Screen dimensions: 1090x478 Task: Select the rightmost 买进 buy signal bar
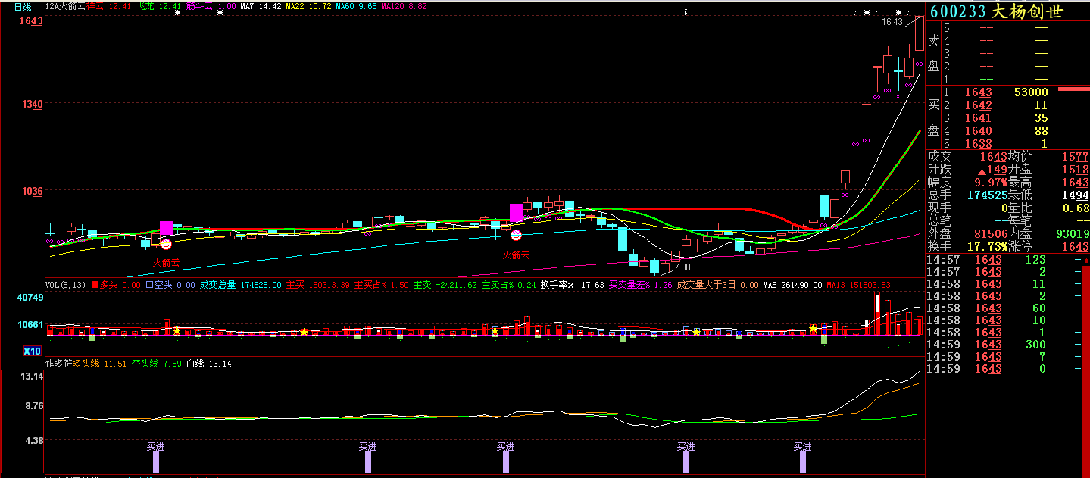tap(803, 461)
